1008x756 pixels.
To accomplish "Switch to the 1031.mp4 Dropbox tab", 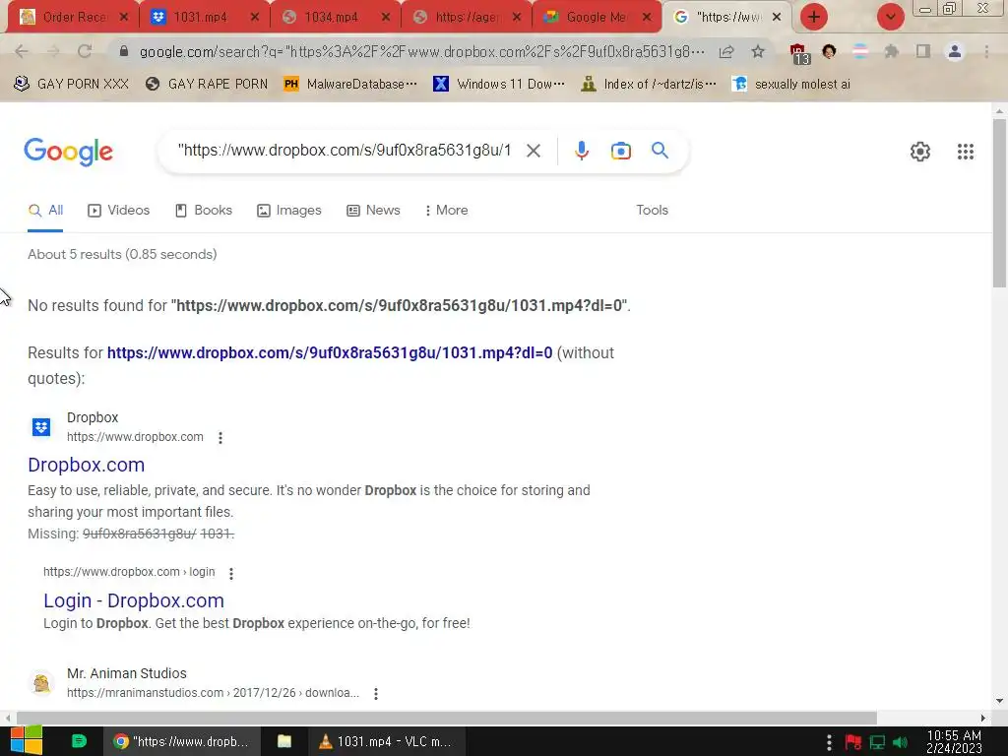I will [203, 17].
